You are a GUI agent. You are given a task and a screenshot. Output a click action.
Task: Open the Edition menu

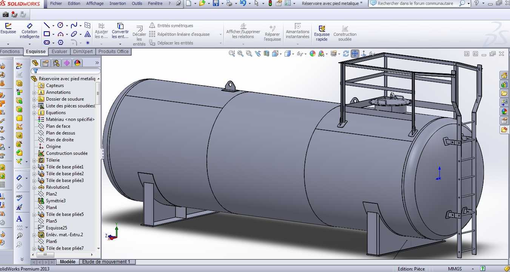[74, 3]
